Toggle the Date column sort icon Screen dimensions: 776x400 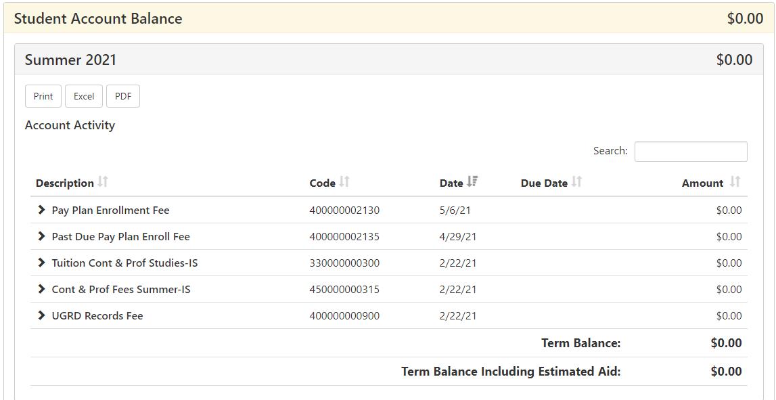pyautogui.click(x=472, y=182)
